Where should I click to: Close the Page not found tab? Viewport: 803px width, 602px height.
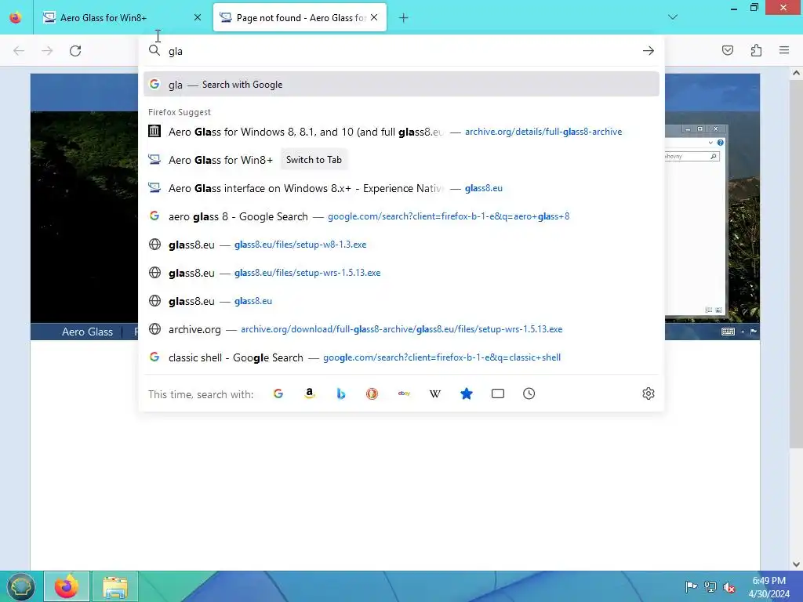[374, 18]
